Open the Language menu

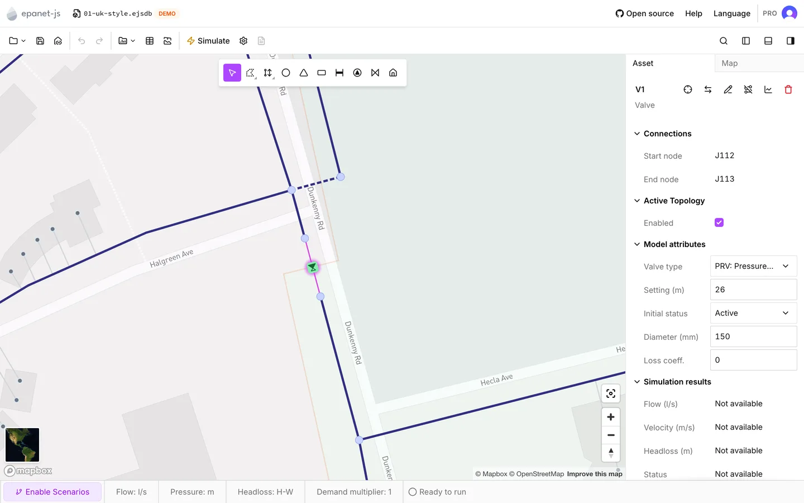pos(731,13)
